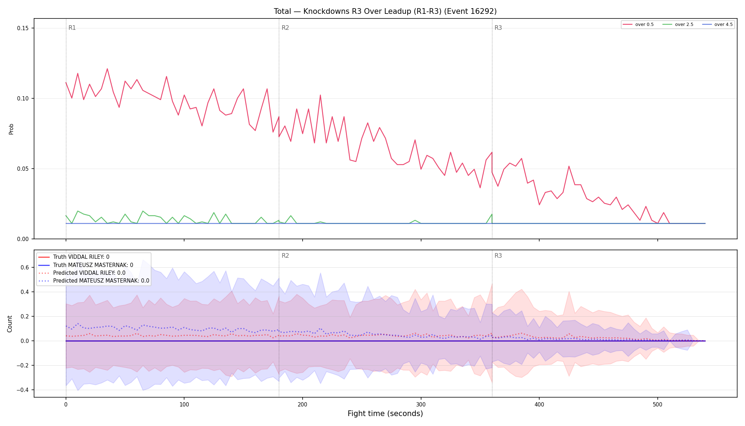This screenshot has width=745, height=426.
Task: Click the R3 round label in bottom chart
Action: [498, 256]
